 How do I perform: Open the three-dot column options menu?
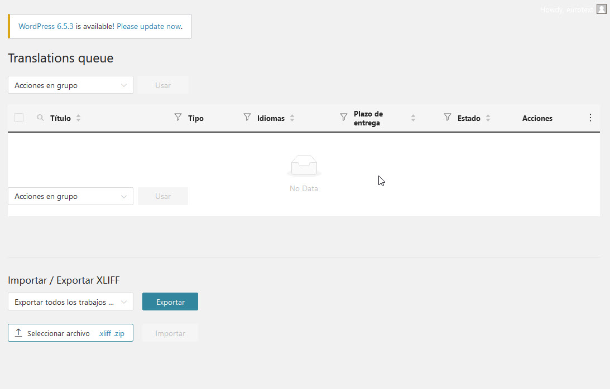(590, 118)
